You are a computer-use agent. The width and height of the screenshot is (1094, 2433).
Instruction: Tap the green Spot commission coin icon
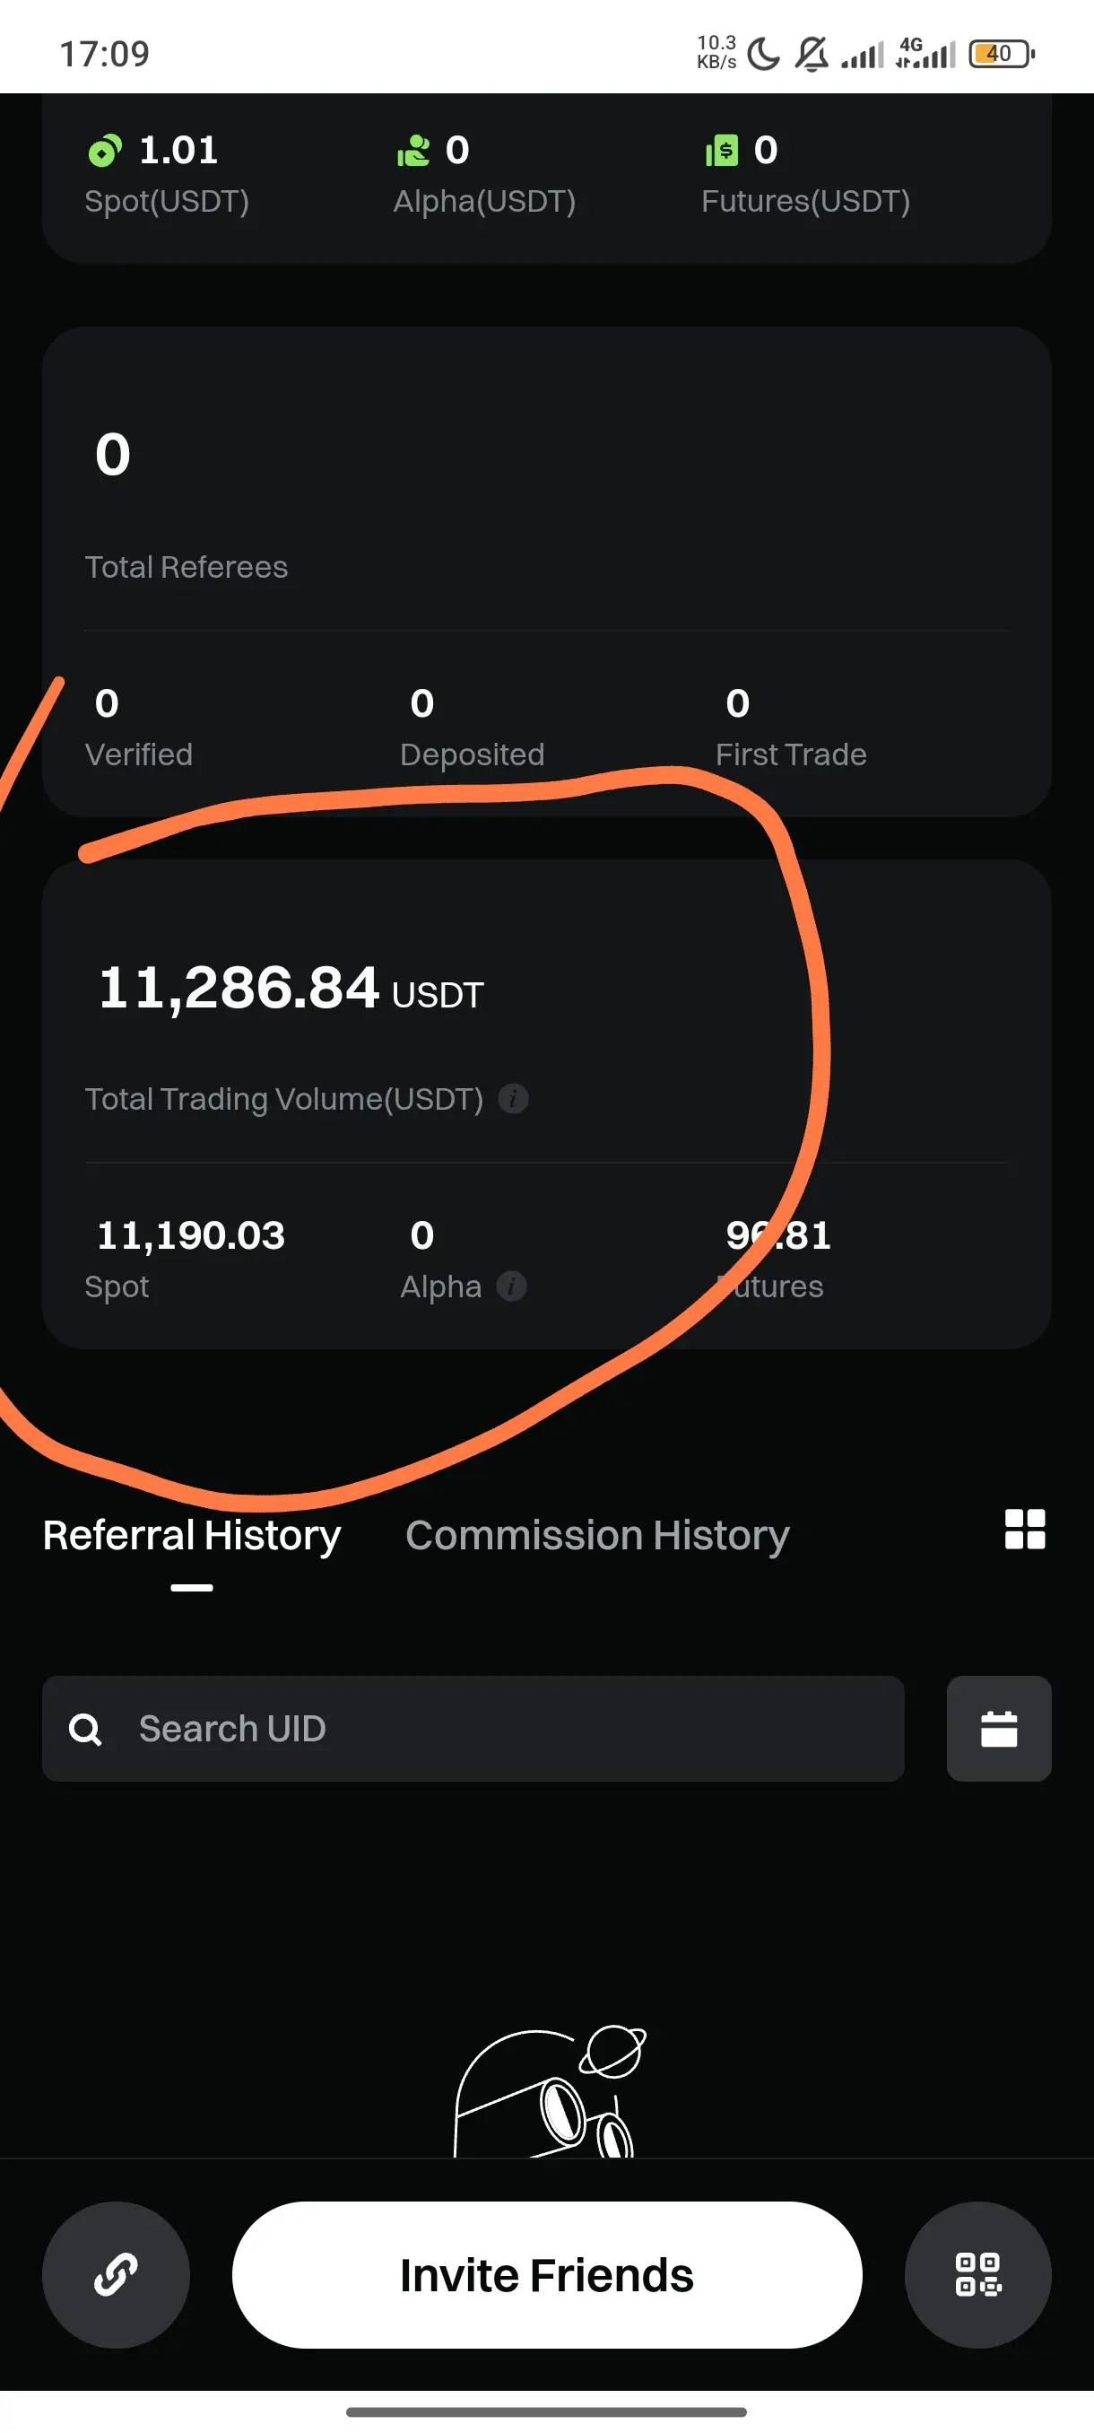point(105,151)
